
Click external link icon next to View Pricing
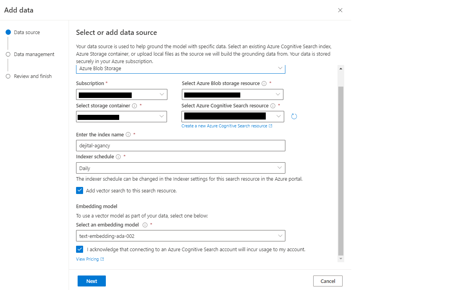[x=102, y=259]
